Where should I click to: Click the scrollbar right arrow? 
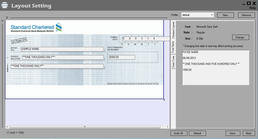[168, 127]
